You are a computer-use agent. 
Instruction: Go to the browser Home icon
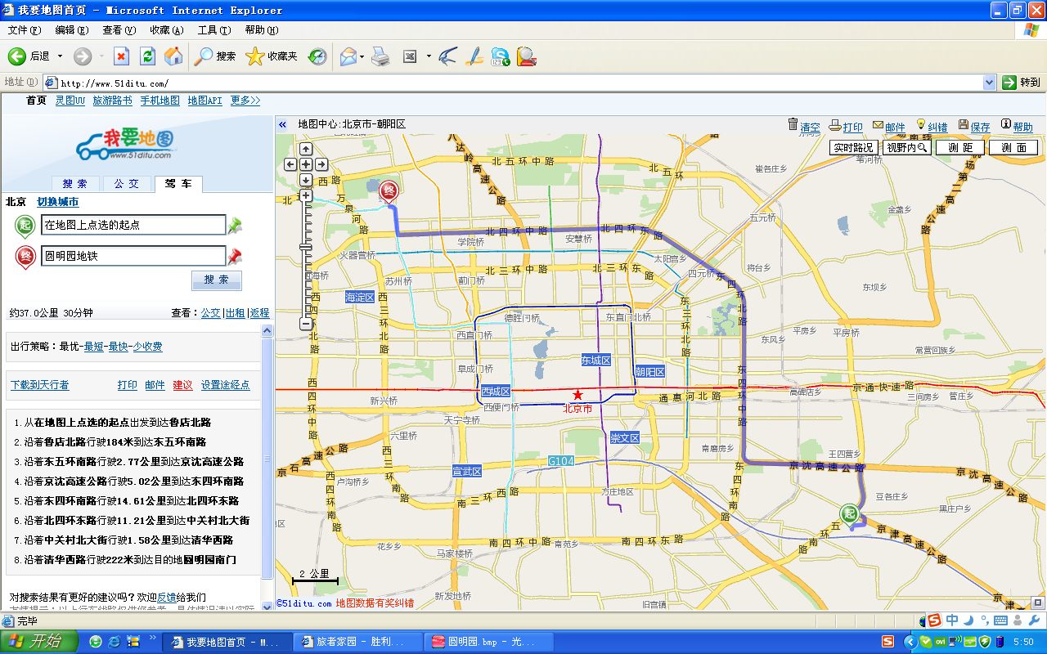click(173, 56)
